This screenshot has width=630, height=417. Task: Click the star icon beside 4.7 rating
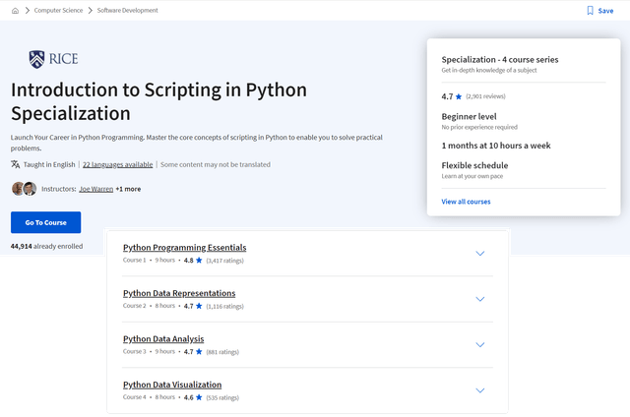(x=460, y=96)
